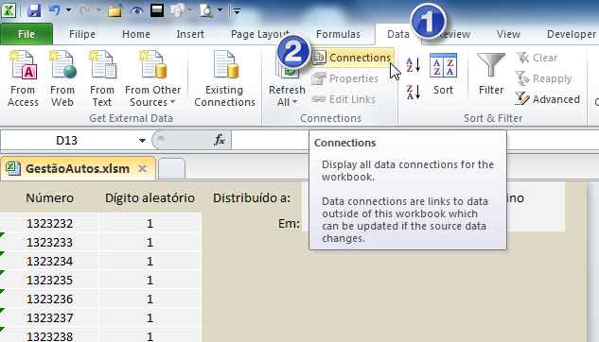Click the new blank workbook tab
Screen dimensions: 599x342
[171, 168]
